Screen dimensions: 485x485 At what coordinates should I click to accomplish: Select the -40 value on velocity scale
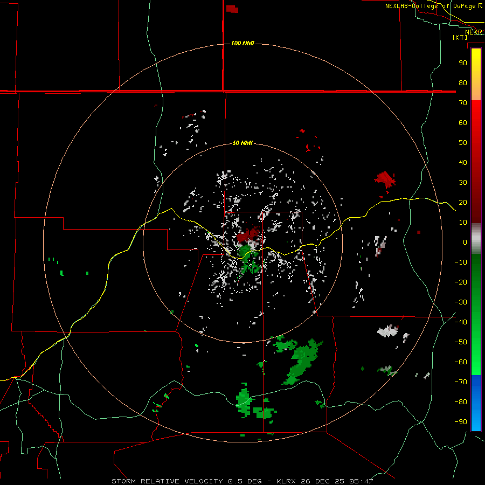click(x=461, y=322)
